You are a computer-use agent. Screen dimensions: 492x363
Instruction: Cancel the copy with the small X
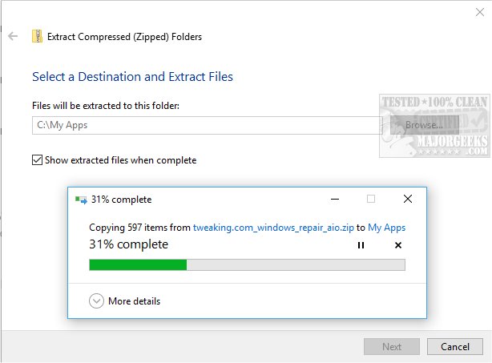click(398, 245)
